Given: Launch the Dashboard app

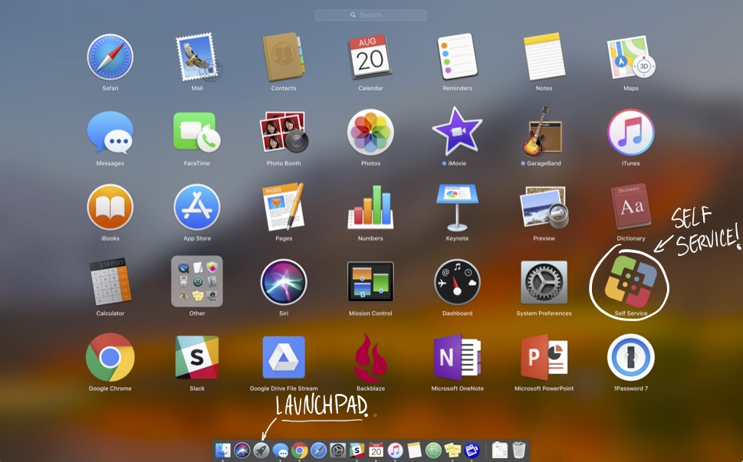Looking at the screenshot, I should [x=456, y=283].
